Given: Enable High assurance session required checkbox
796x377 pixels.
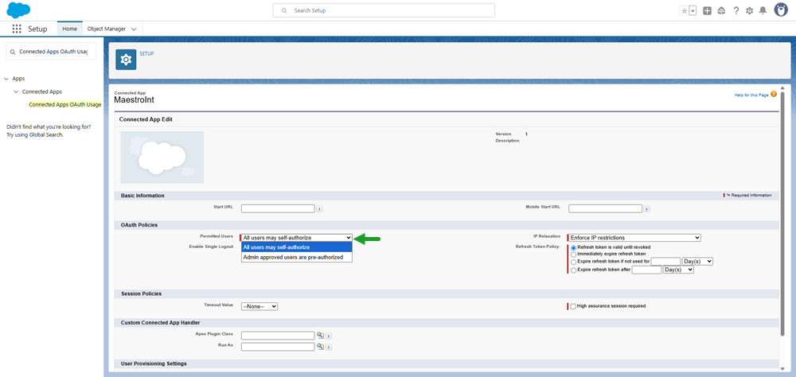Looking at the screenshot, I should coord(572,306).
